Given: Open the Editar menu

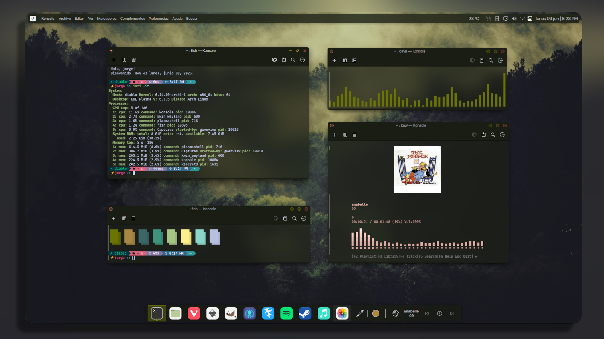Looking at the screenshot, I should (x=79, y=19).
